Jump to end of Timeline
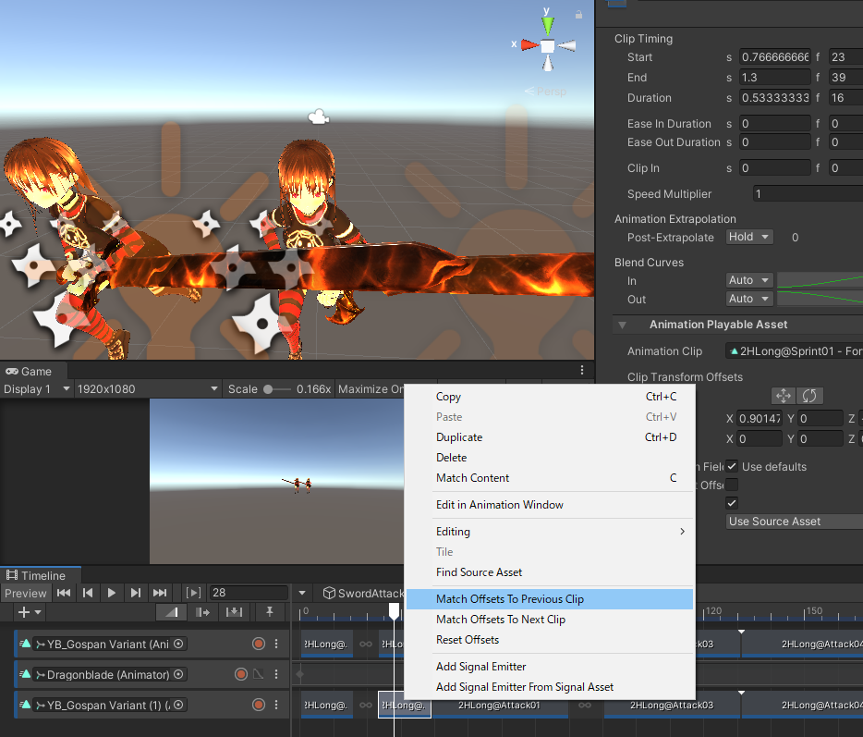863x737 pixels. coord(160,593)
